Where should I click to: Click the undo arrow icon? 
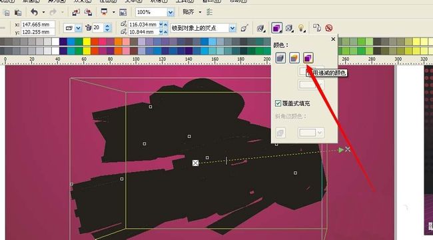click(34, 12)
